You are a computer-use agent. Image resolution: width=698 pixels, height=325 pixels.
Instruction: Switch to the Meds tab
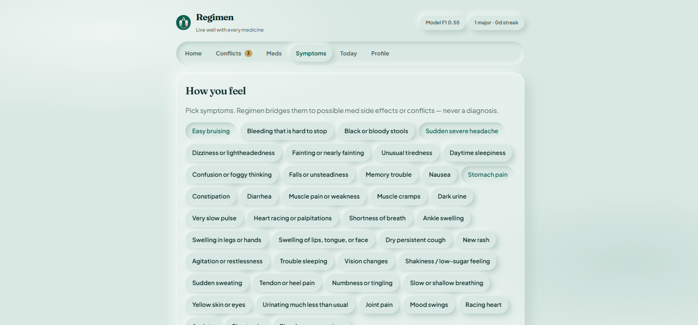coord(274,53)
